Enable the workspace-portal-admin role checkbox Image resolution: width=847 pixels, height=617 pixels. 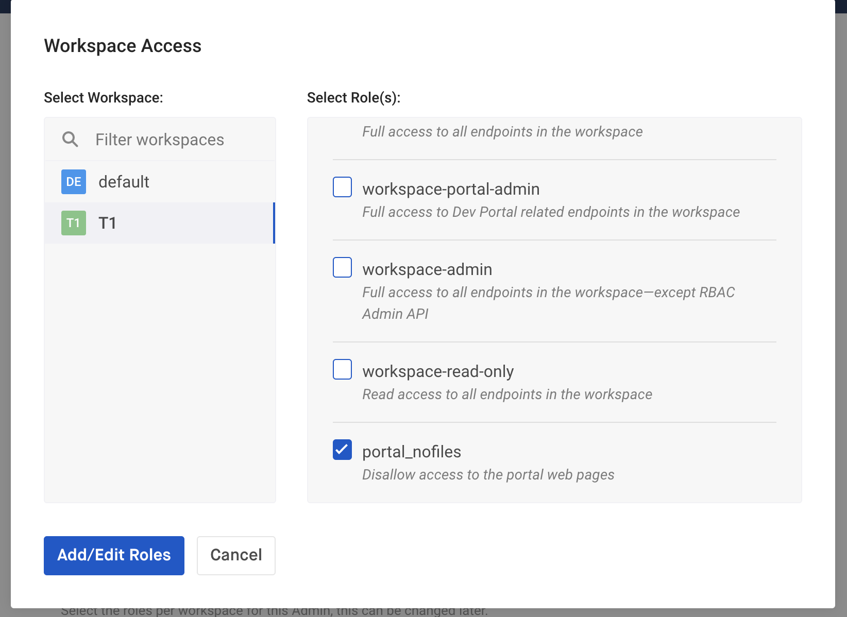pos(342,187)
